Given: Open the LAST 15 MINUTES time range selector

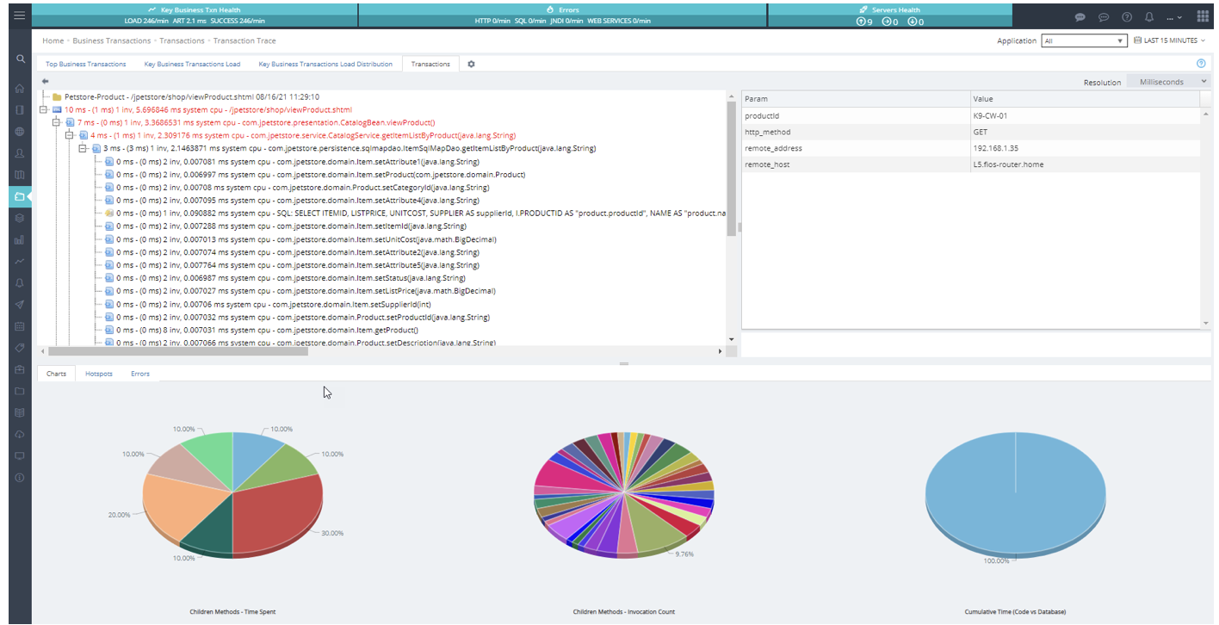Looking at the screenshot, I should (x=1170, y=40).
